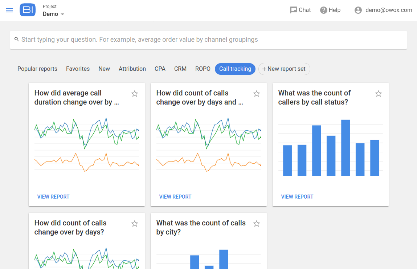This screenshot has height=269, width=417.
Task: Open the hamburger navigation menu
Action: pyautogui.click(x=9, y=10)
